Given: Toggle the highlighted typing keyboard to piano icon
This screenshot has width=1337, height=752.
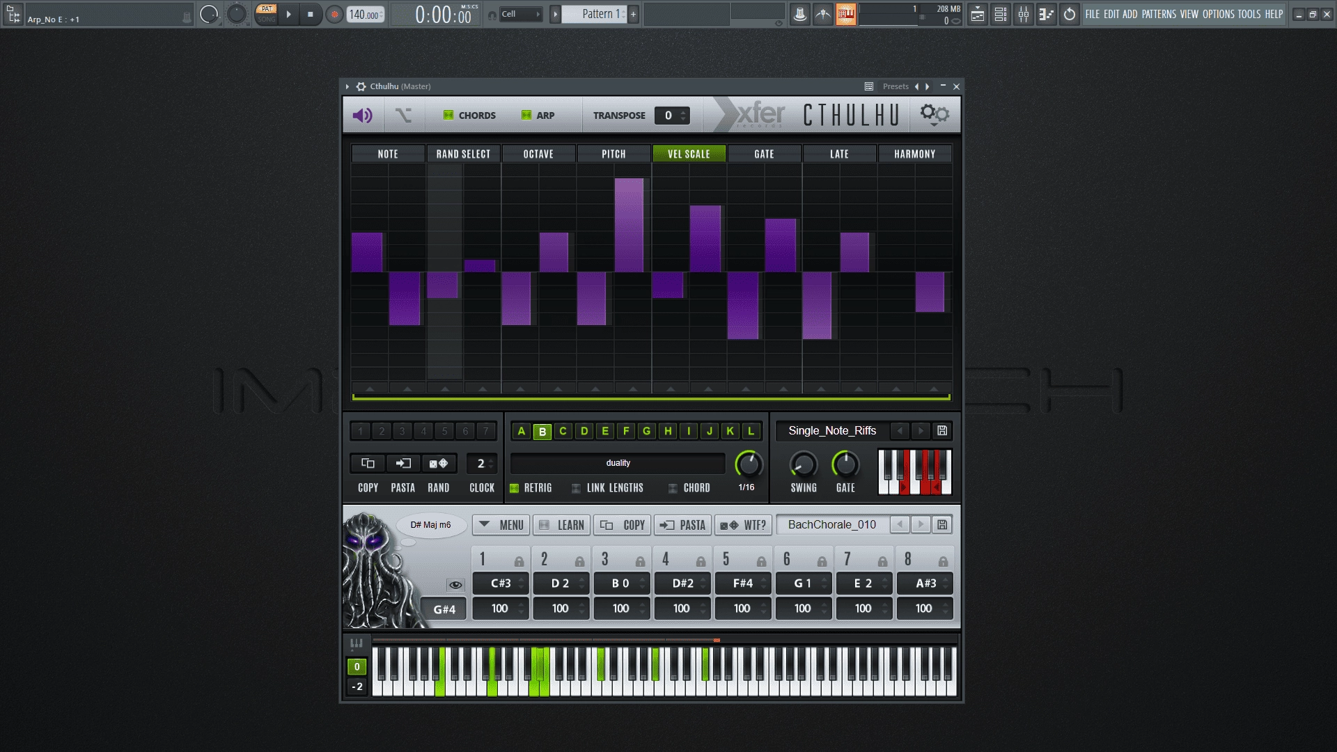Looking at the screenshot, I should coord(846,14).
